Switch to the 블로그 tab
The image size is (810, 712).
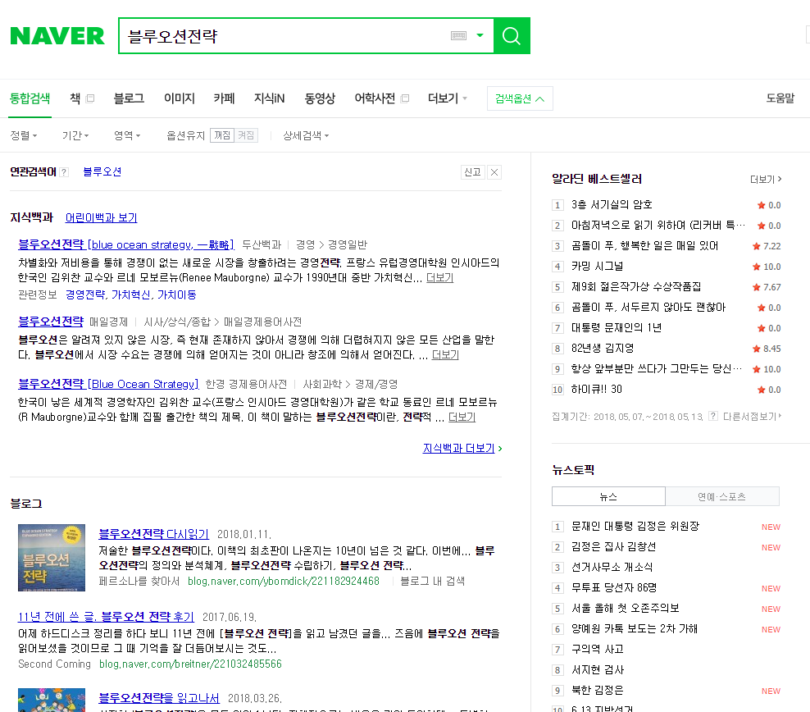128,97
